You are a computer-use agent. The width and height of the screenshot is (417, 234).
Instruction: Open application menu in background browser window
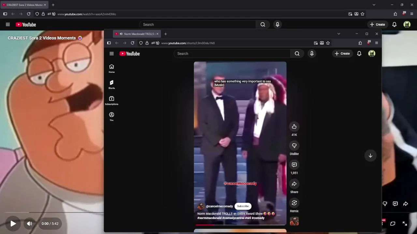(x=412, y=14)
